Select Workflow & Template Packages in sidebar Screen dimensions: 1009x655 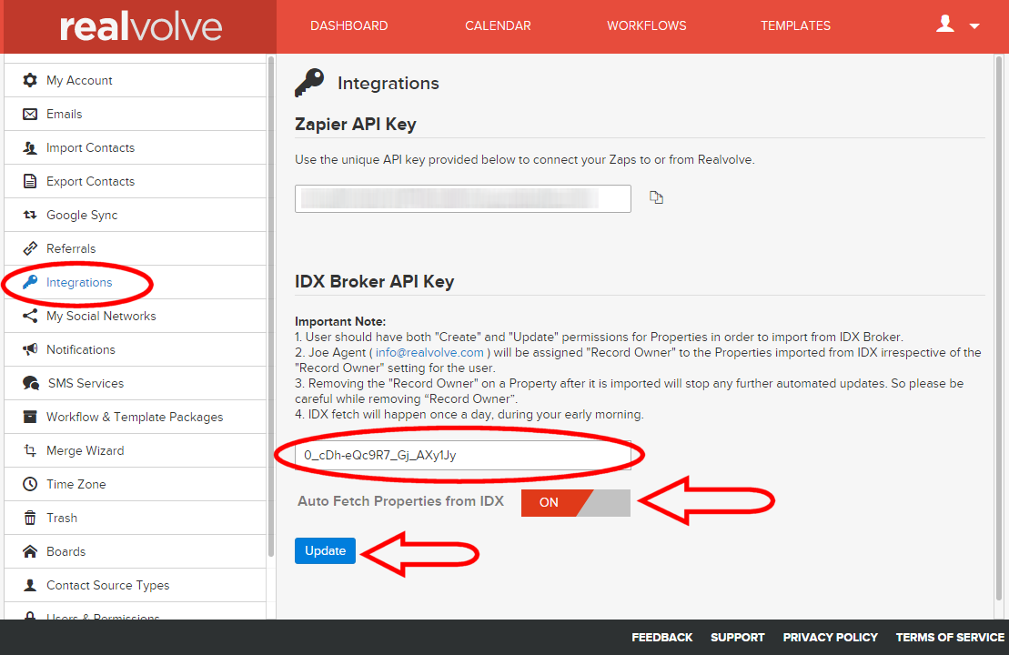136,417
